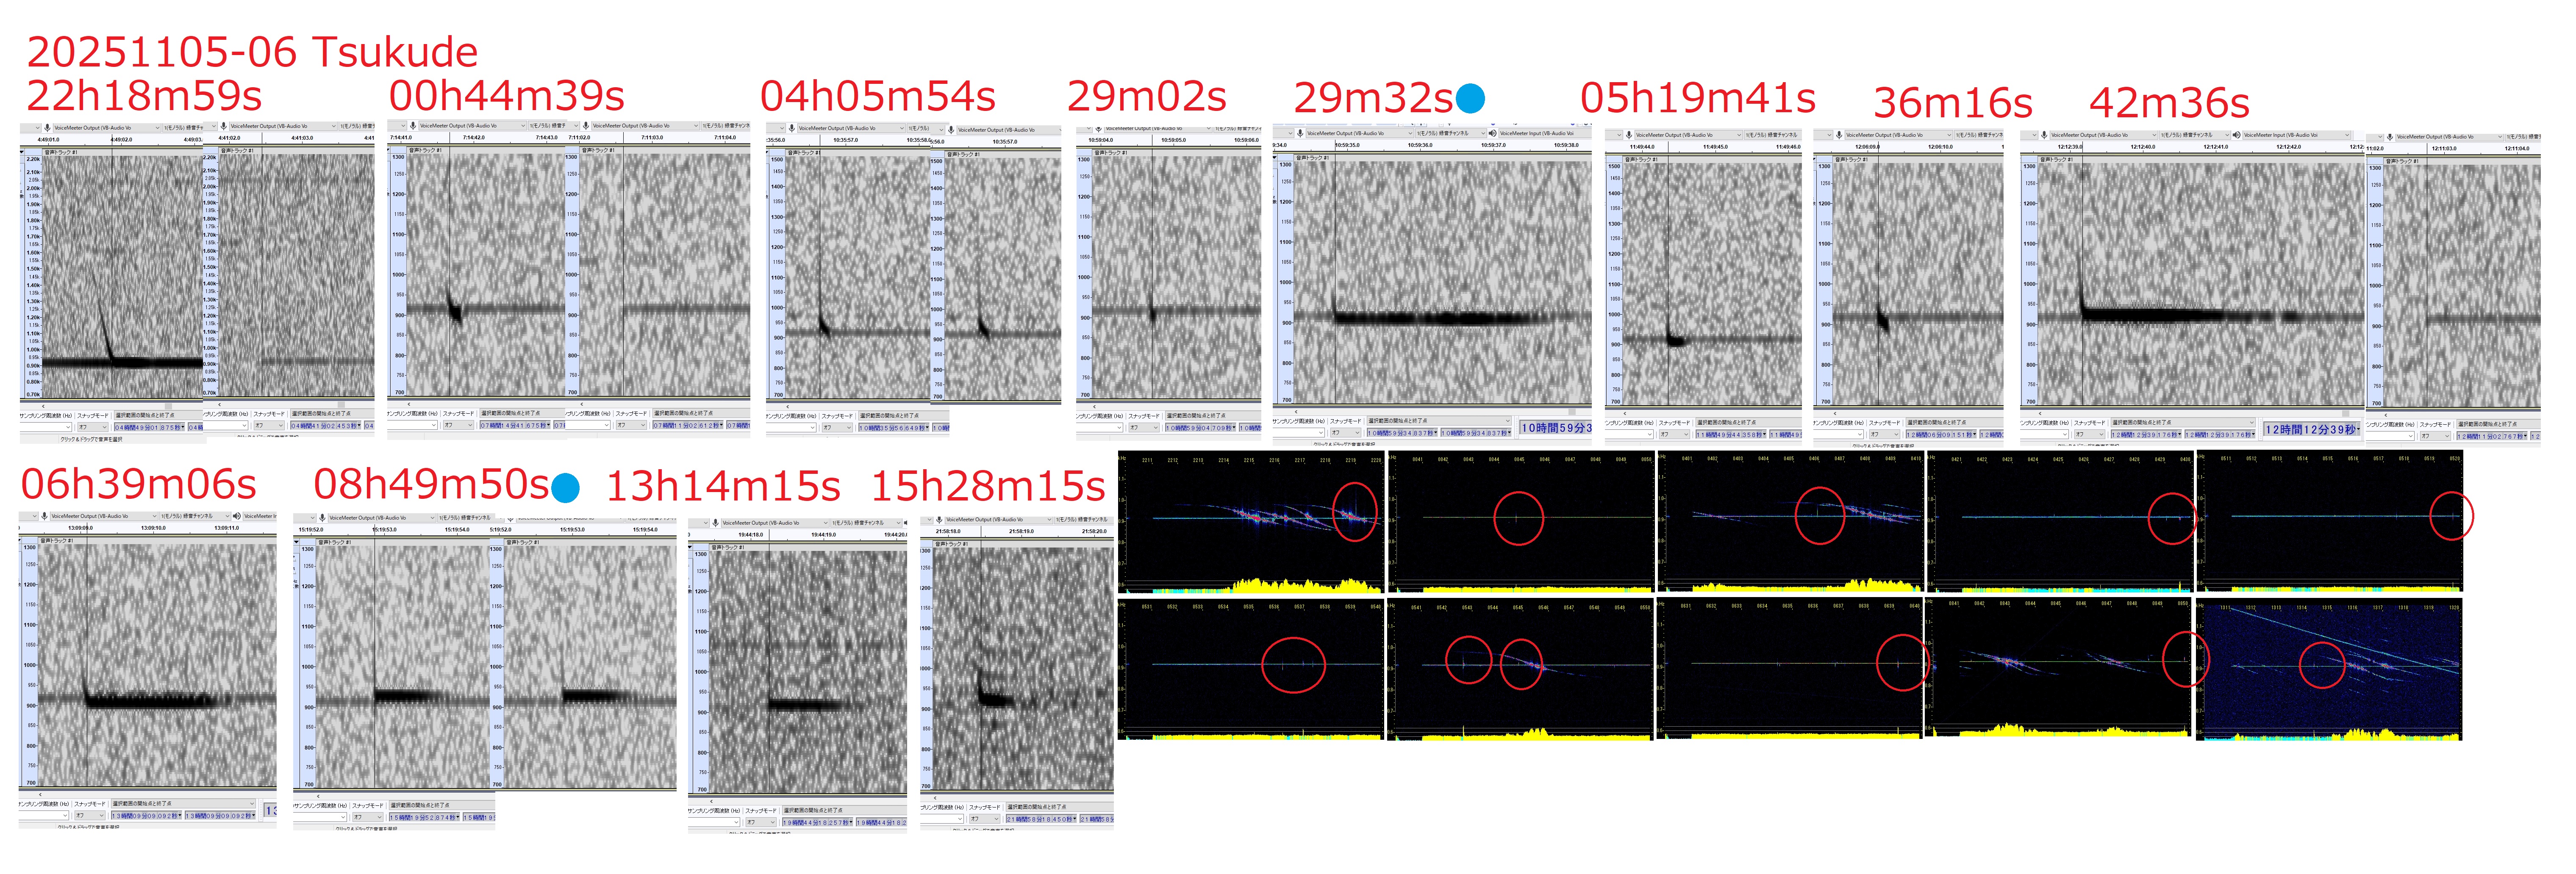Click the 10:59:36.0 mark on the 29m32s timeline
Image resolution: width=2576 pixels, height=874 pixels.
1420,145
